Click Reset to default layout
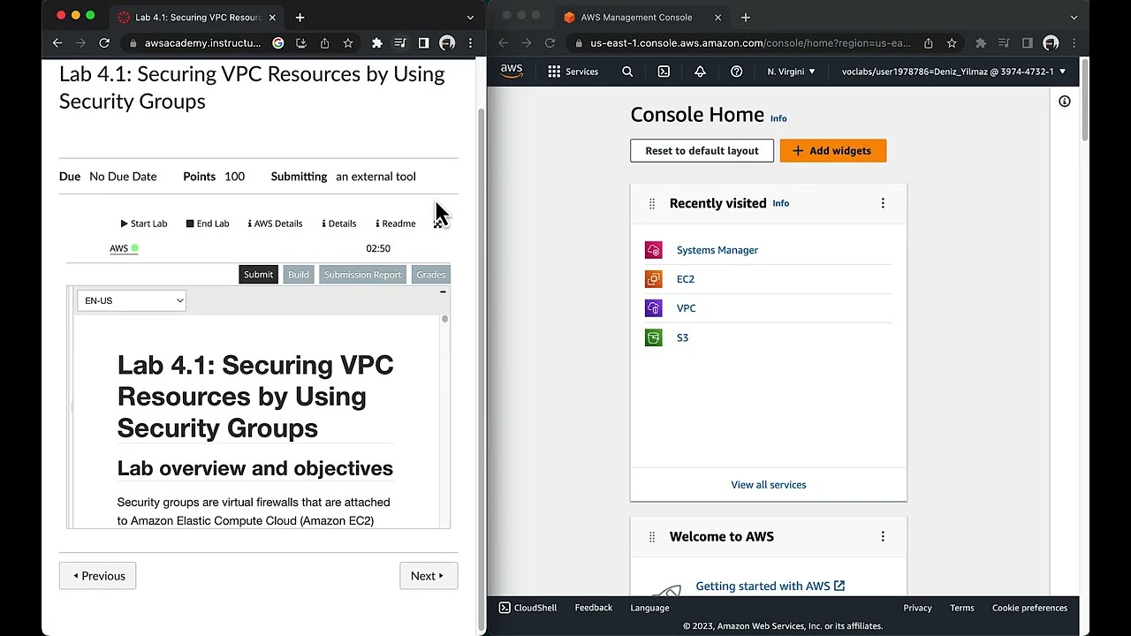1131x636 pixels. tap(702, 151)
